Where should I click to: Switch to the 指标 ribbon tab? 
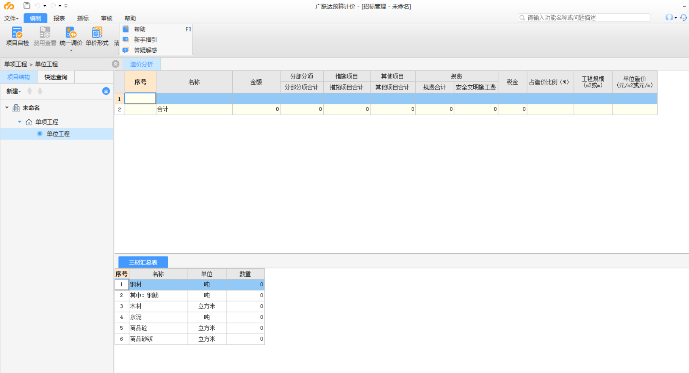click(83, 18)
